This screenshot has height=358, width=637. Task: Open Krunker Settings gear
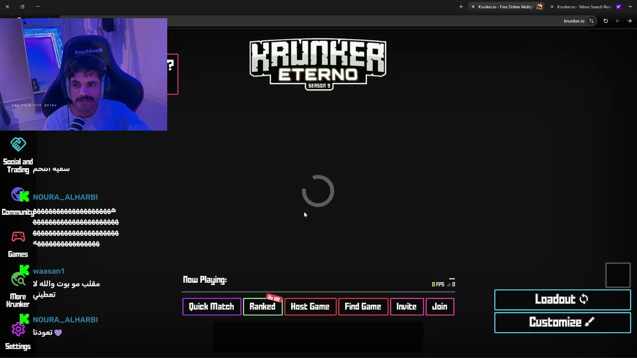(18, 336)
